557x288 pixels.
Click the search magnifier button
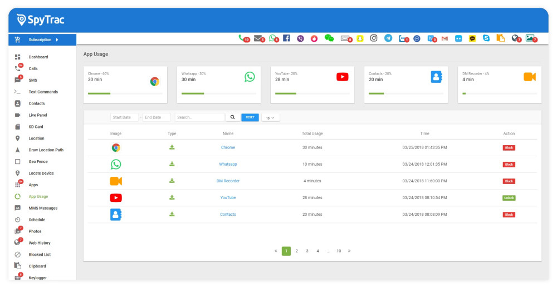tap(233, 117)
